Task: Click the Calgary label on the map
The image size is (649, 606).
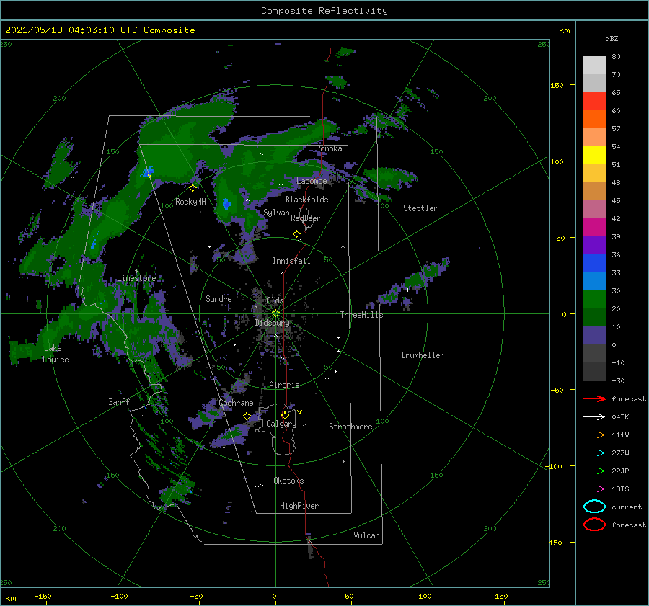Action: 281,424
